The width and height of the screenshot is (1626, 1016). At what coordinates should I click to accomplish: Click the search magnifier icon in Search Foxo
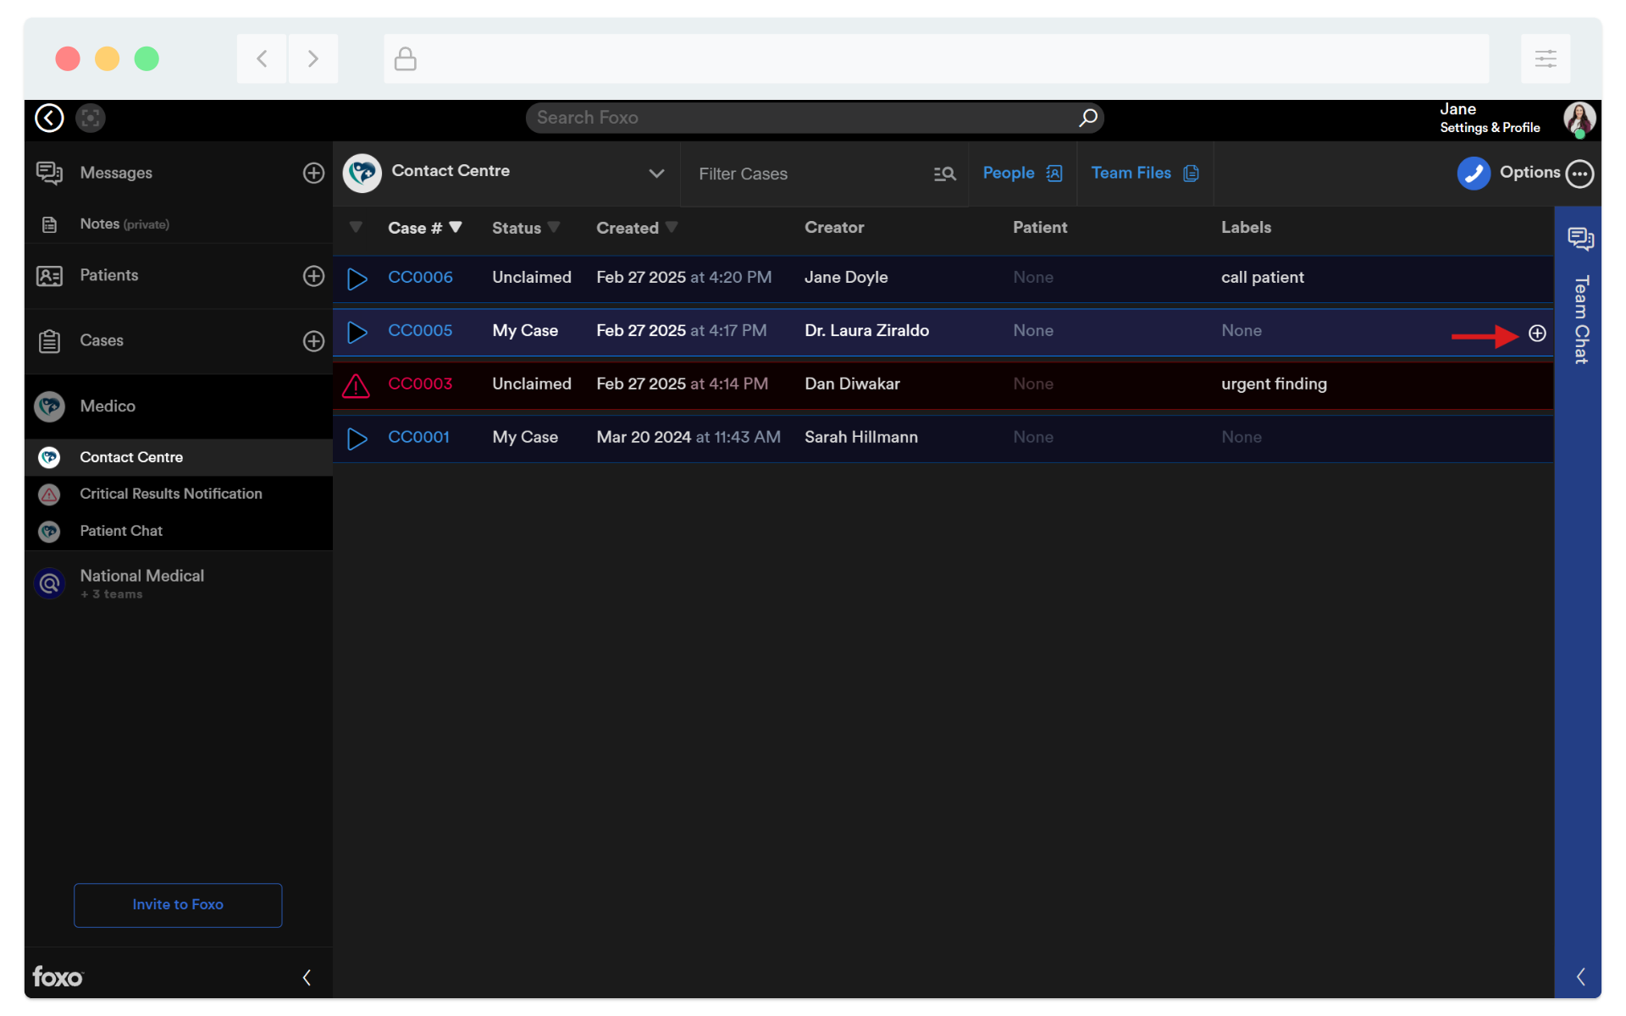[x=1088, y=118]
